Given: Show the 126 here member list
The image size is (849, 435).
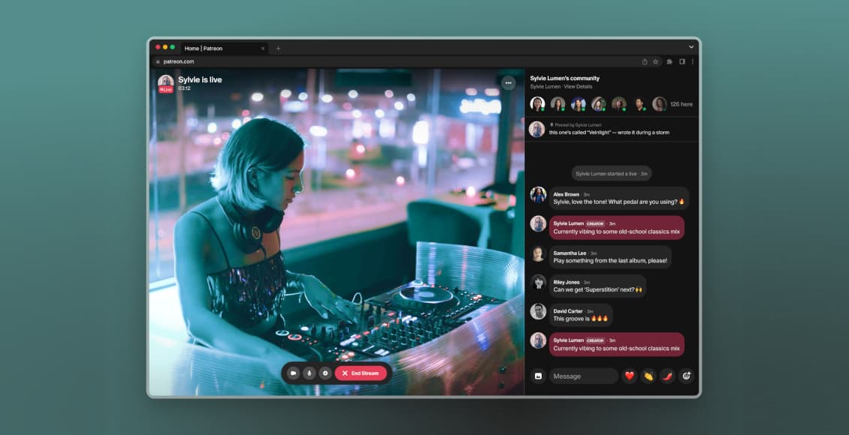Looking at the screenshot, I should (x=681, y=104).
